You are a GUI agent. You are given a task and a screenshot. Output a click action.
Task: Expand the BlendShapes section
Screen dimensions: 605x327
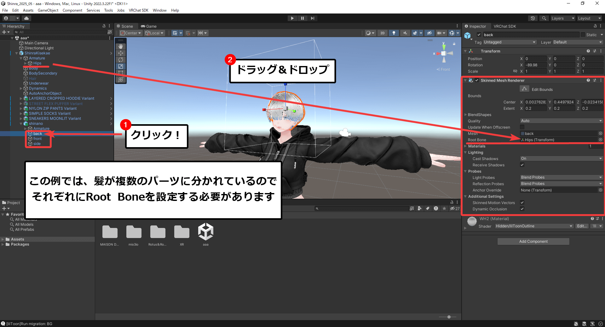pos(466,114)
